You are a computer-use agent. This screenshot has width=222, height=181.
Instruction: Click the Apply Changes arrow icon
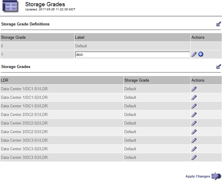click(216, 176)
